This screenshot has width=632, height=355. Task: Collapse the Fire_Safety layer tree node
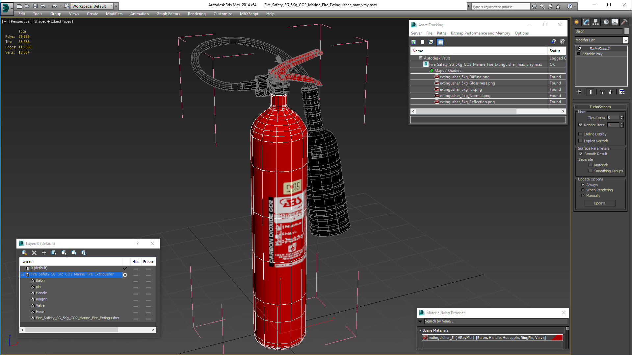tap(23, 274)
